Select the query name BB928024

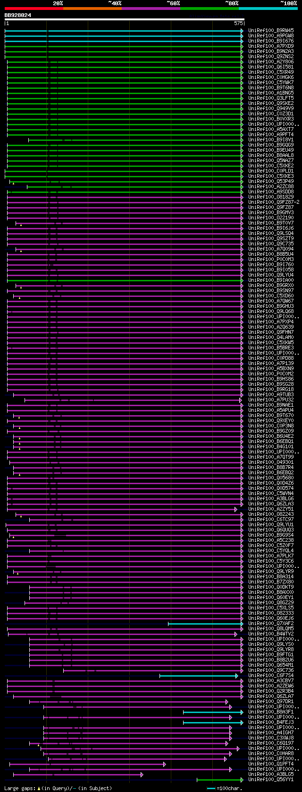coord(18,15)
